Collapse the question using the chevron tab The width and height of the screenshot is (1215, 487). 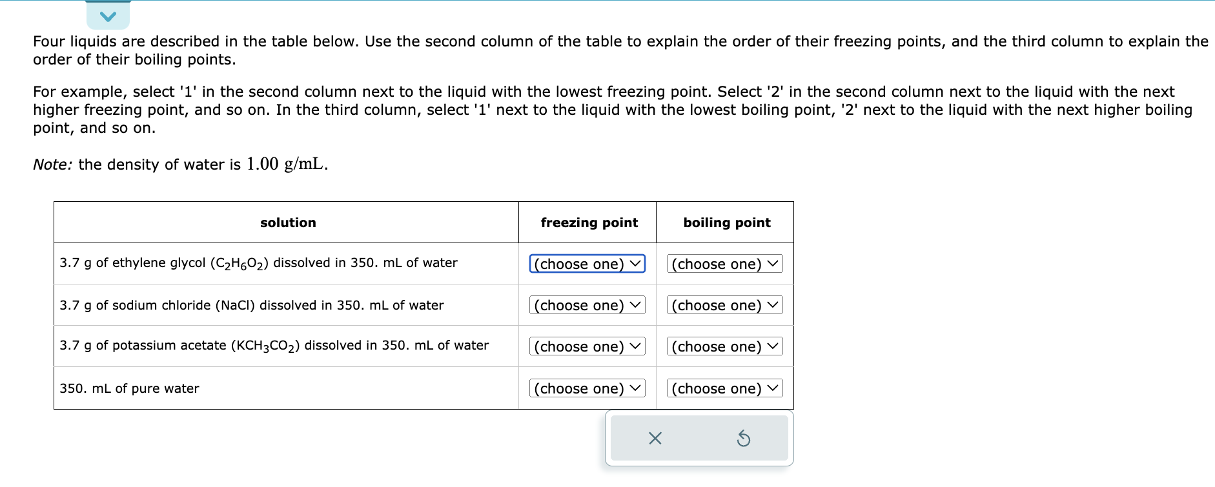tap(107, 14)
